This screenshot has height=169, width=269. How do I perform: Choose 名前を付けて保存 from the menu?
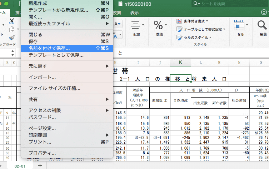click(x=49, y=48)
